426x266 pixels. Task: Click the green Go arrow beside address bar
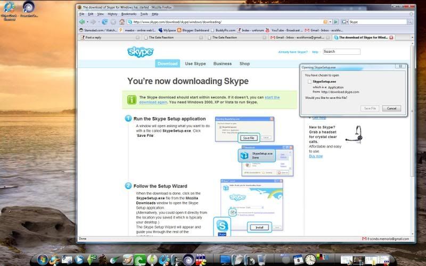click(336, 22)
